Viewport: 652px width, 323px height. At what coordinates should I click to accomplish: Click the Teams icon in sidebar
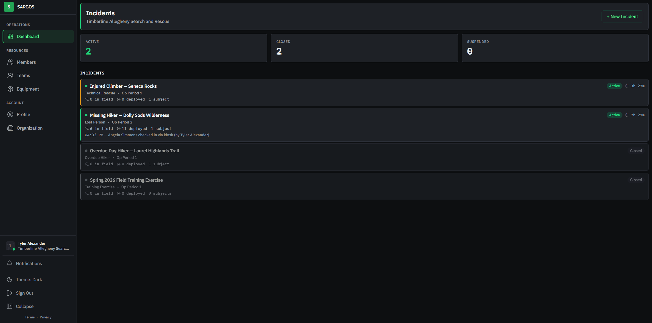tap(10, 76)
